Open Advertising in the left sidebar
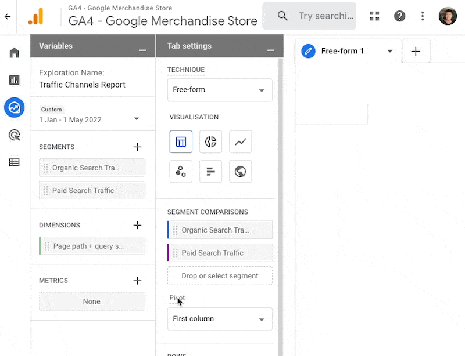This screenshot has width=465, height=356. 15,135
